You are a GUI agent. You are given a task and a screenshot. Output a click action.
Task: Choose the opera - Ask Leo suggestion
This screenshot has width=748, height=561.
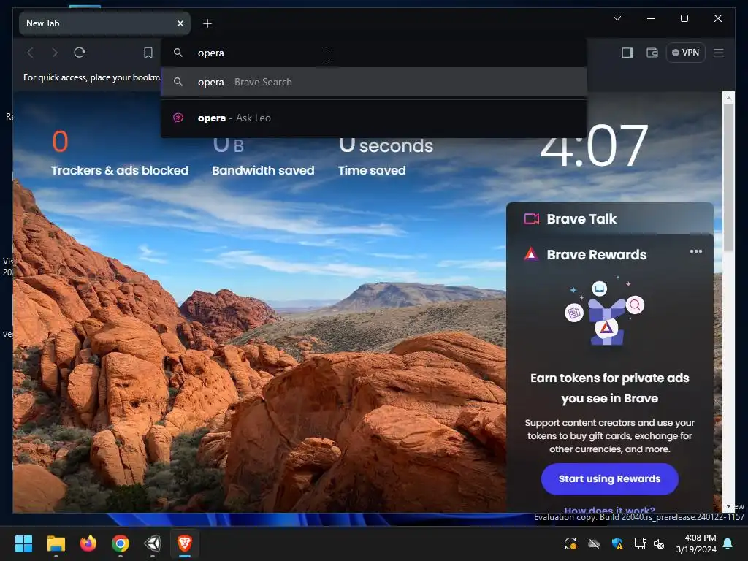click(373, 118)
